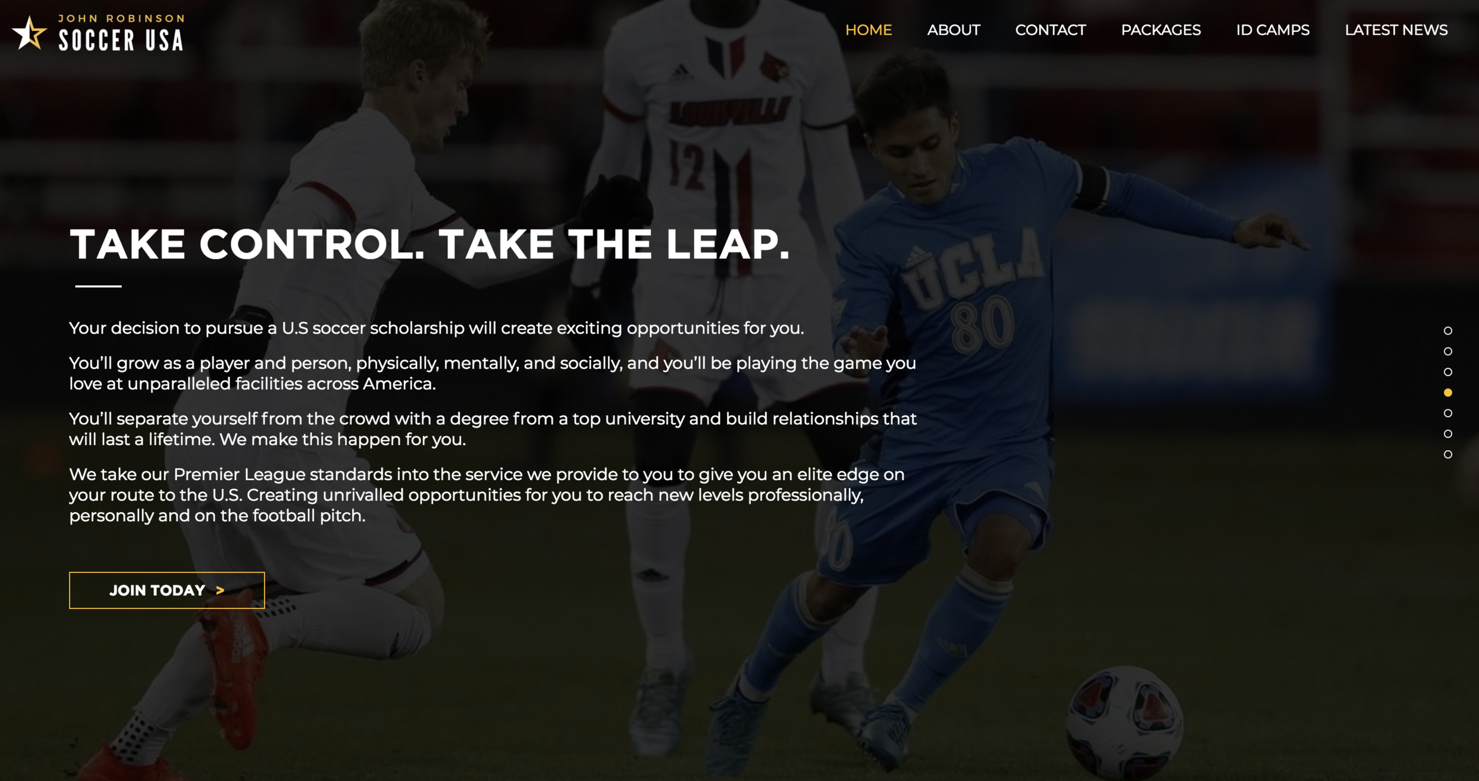Select the last section dot indicator
Screen dimensions: 1479x781
pos(1448,455)
